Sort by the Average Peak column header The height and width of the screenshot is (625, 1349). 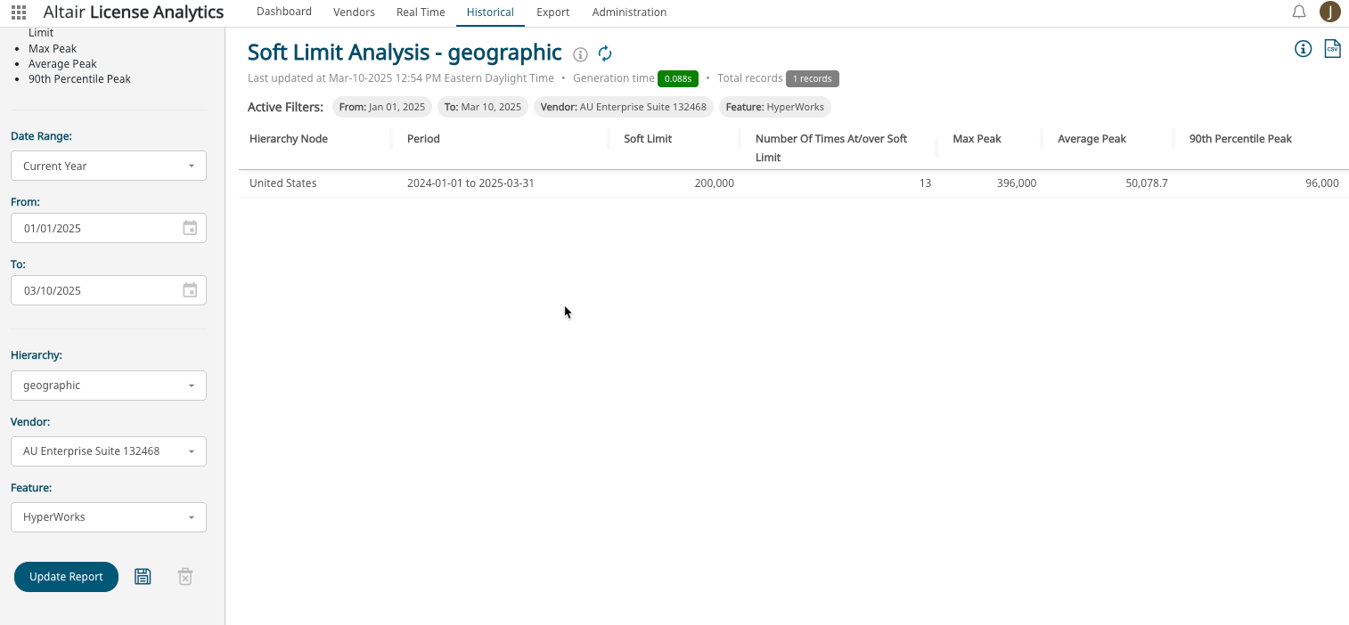[x=1091, y=139]
